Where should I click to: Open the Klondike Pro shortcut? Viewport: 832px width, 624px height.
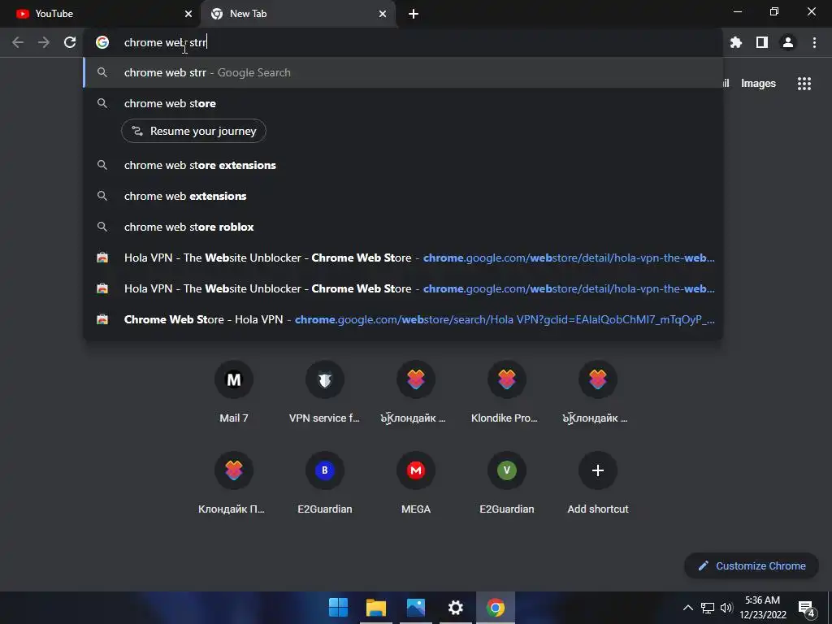507,392
